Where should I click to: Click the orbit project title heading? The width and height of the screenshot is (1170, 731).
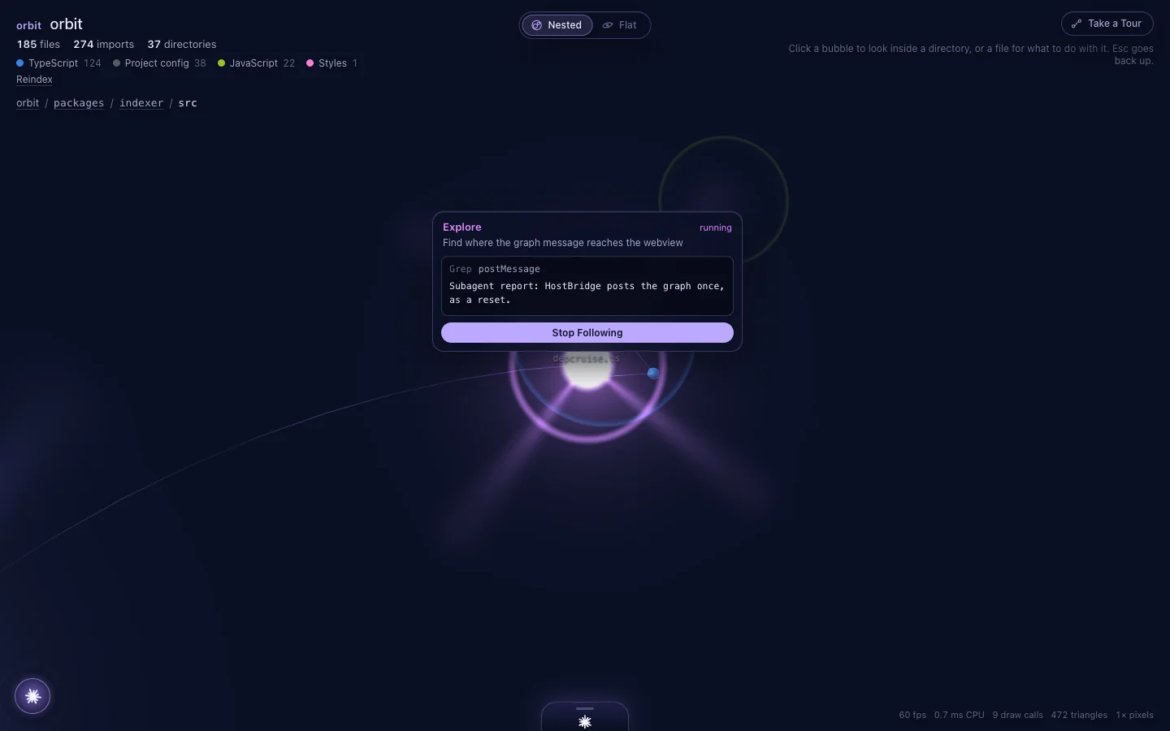[66, 24]
